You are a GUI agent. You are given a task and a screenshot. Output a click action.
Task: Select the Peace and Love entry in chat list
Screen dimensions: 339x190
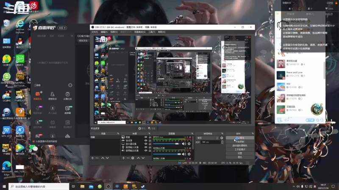click(300, 75)
